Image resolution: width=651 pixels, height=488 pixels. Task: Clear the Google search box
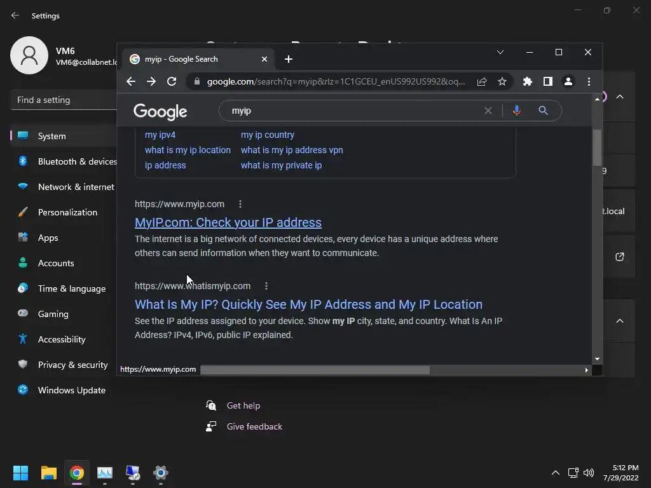488,111
